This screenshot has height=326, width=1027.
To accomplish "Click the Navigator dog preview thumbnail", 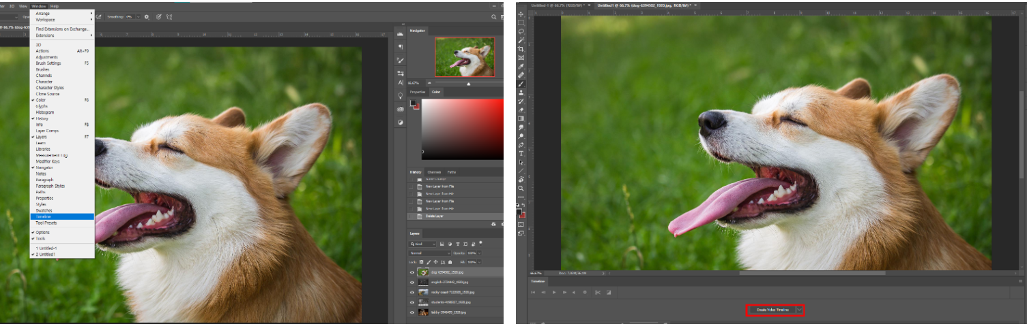I will coord(465,56).
